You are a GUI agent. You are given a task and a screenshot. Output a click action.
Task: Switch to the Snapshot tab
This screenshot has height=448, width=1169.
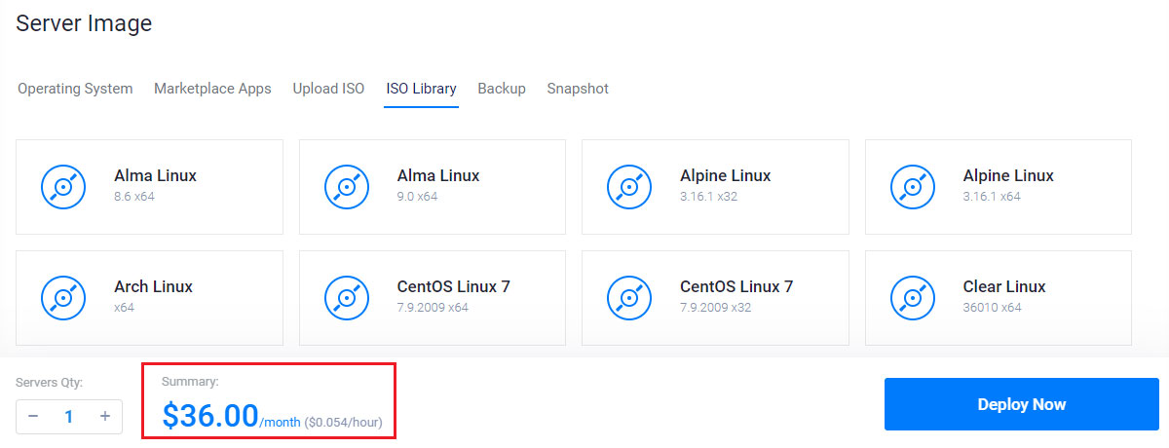click(x=578, y=89)
